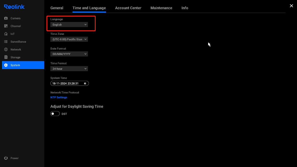Click the DST label text
297x167 pixels.
(64, 114)
